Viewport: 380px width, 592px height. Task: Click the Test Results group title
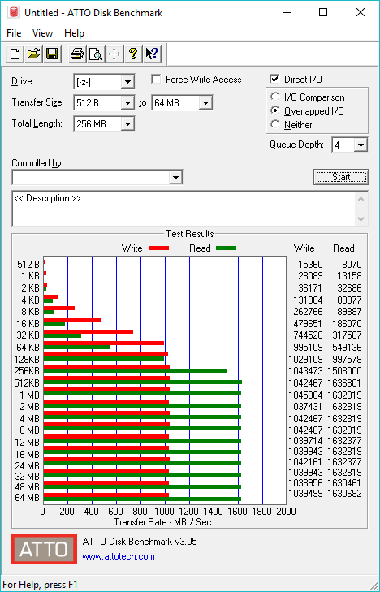(x=190, y=234)
